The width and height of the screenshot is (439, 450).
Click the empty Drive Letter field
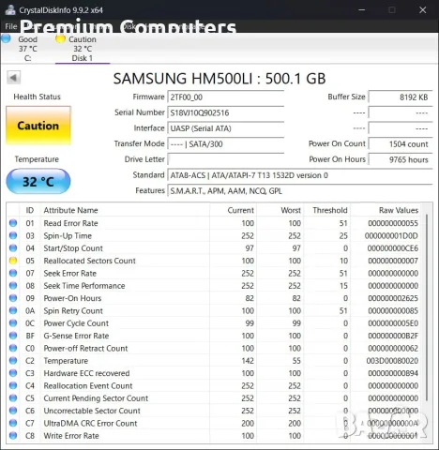point(225,159)
